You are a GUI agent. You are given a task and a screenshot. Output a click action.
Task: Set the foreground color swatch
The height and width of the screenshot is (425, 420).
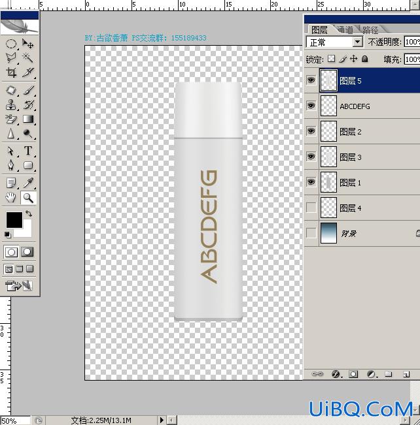tap(14, 220)
